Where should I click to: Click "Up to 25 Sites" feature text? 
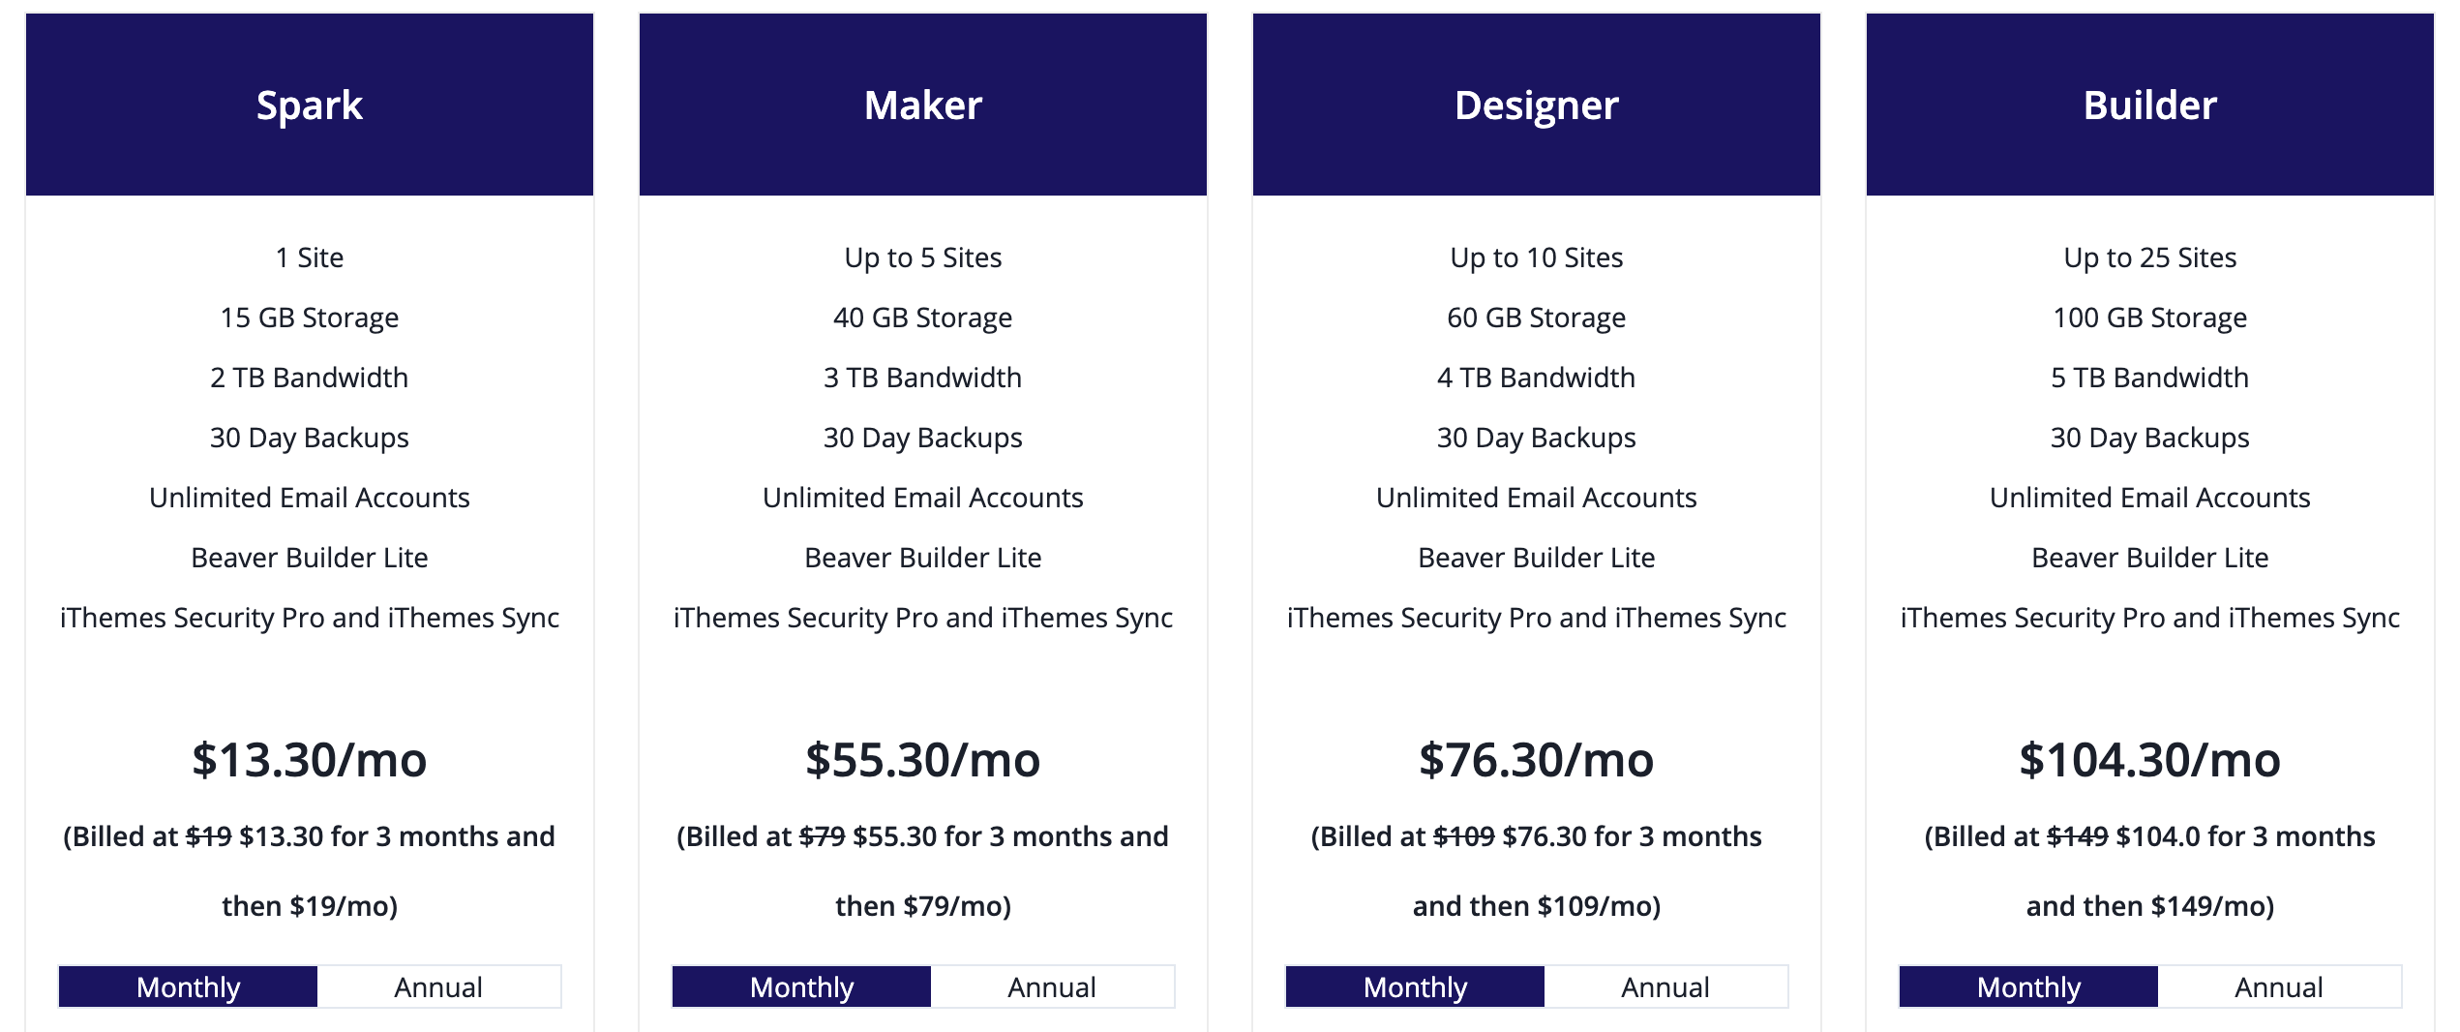click(2150, 258)
